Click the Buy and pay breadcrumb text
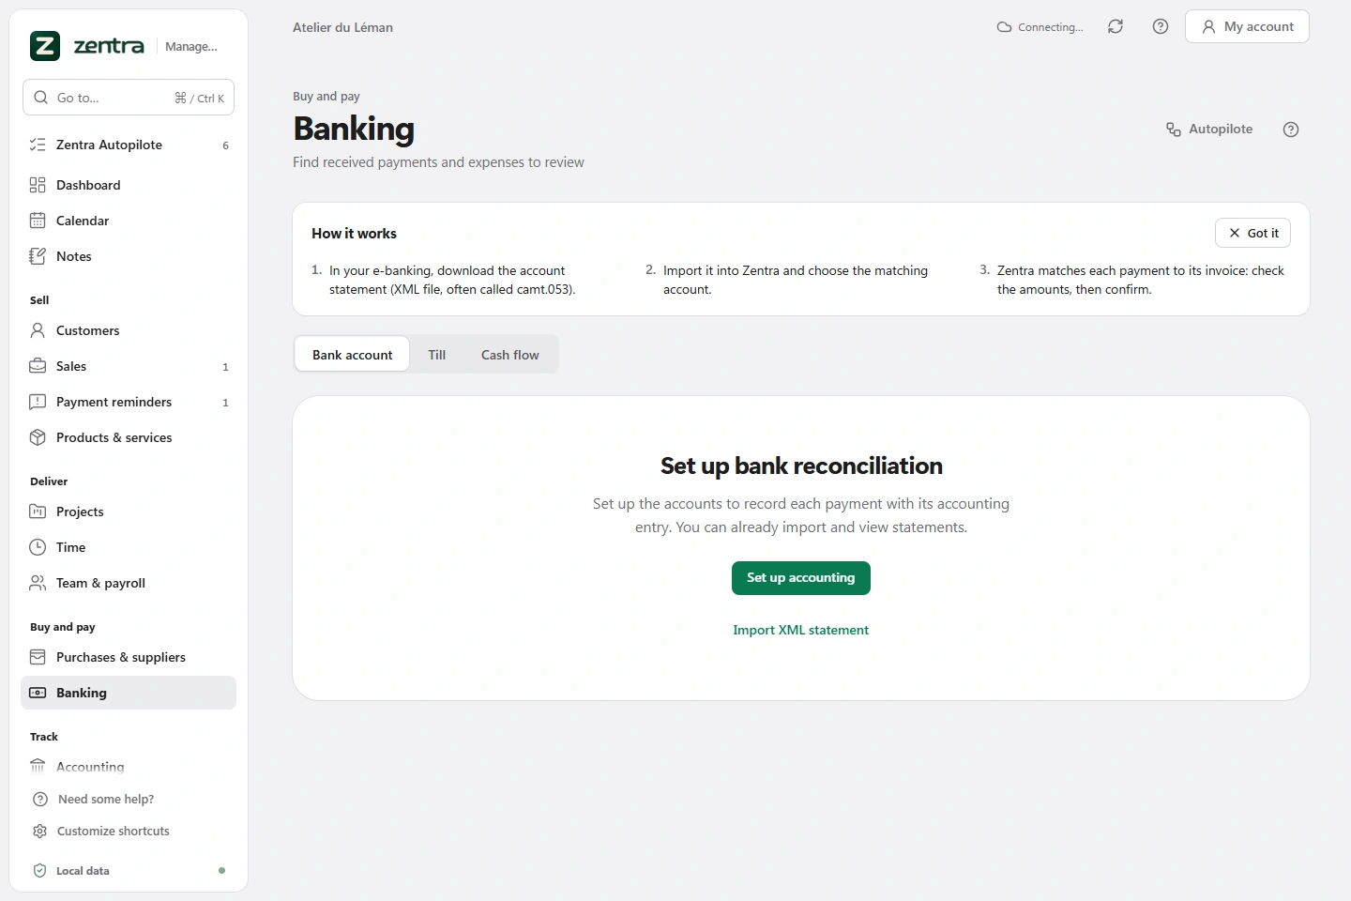This screenshot has height=901, width=1351. point(326,97)
